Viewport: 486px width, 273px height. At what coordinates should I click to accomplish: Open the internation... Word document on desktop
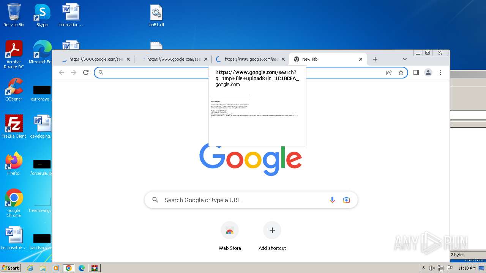tap(71, 15)
